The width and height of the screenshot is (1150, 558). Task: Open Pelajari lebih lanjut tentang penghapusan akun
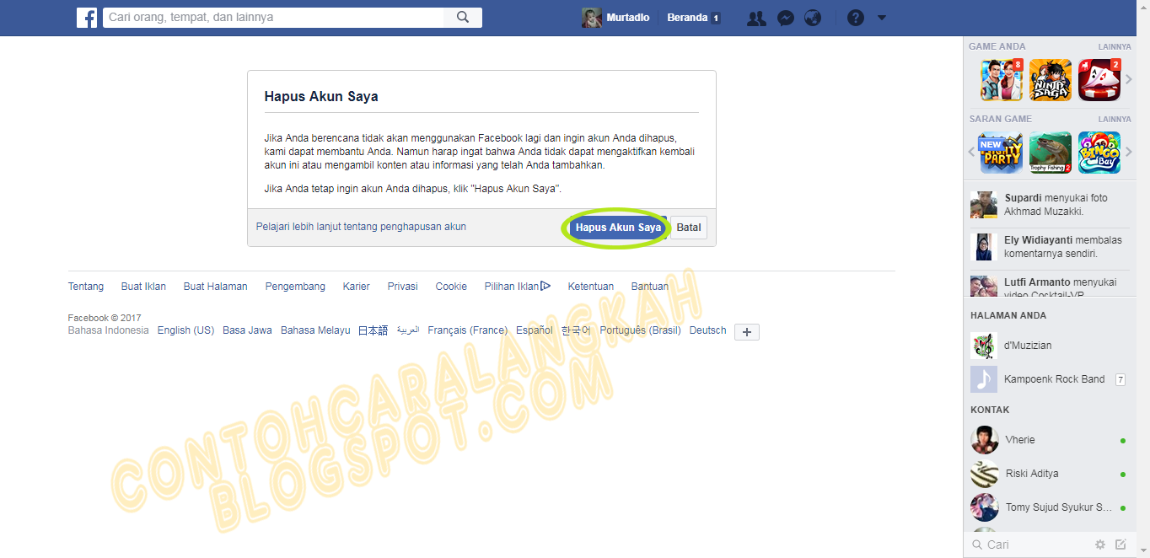coord(361,227)
